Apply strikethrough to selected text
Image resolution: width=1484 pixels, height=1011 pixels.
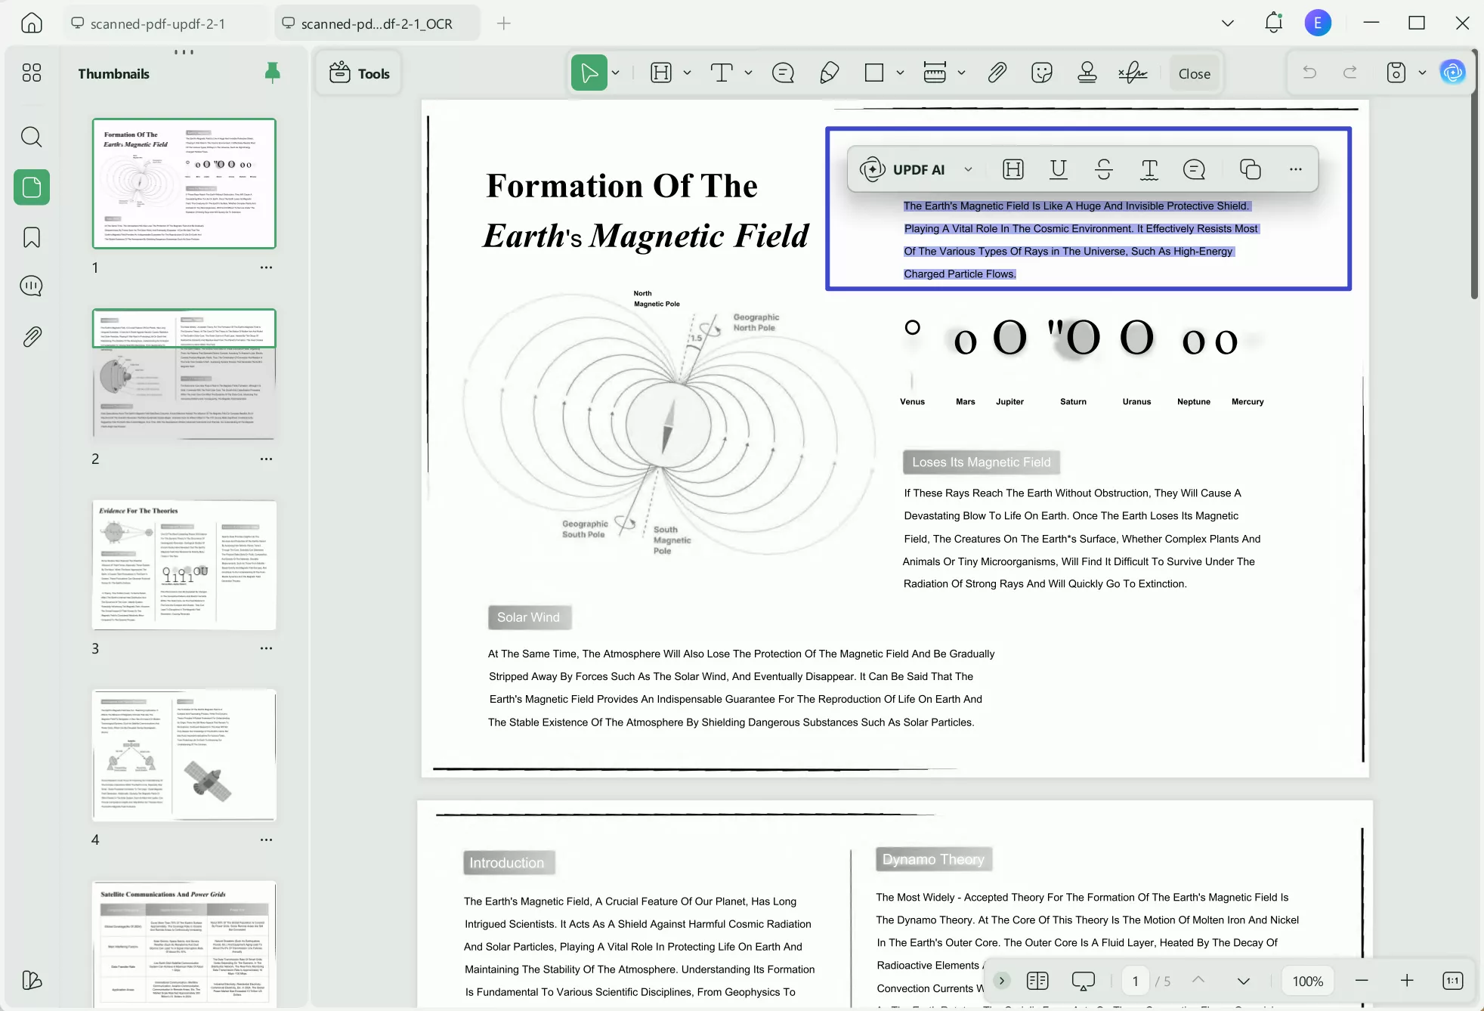[1104, 169]
